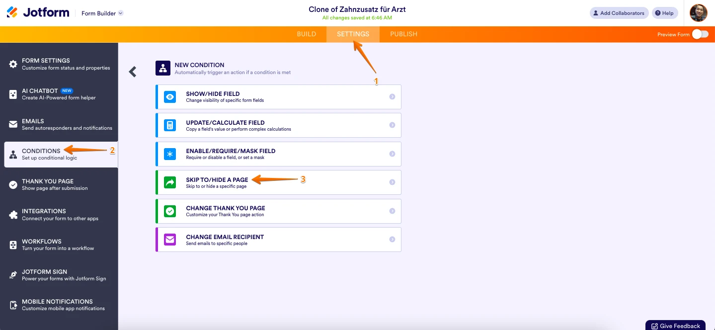
Task: Switch to the Publish tab
Action: [403, 34]
